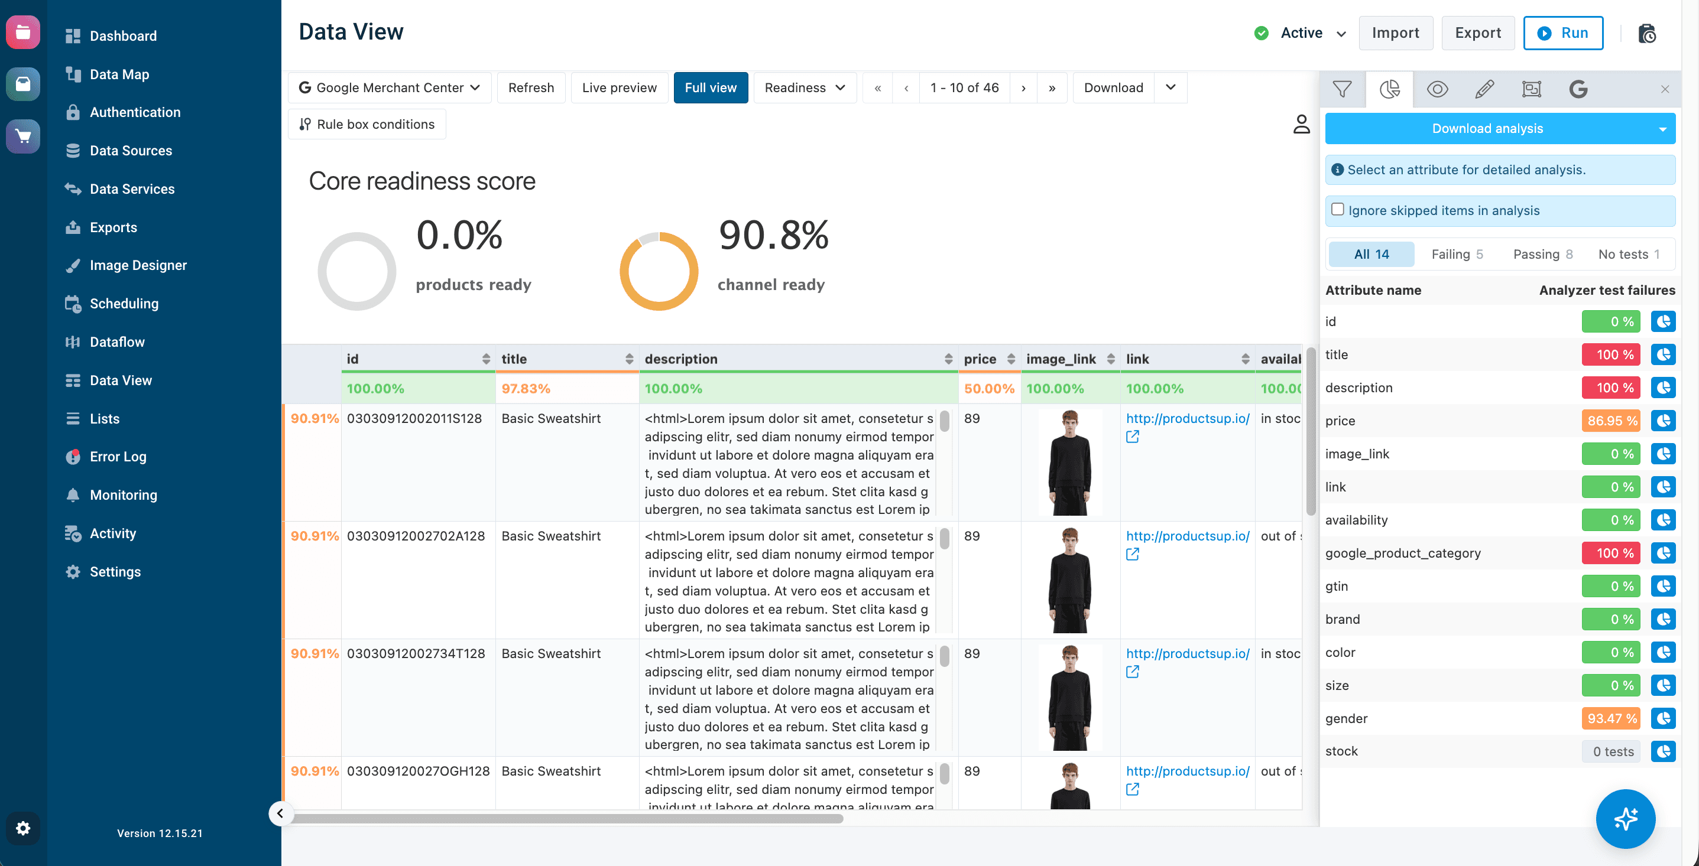Go to next page of results
This screenshot has width=1699, height=866.
pos(1023,87)
